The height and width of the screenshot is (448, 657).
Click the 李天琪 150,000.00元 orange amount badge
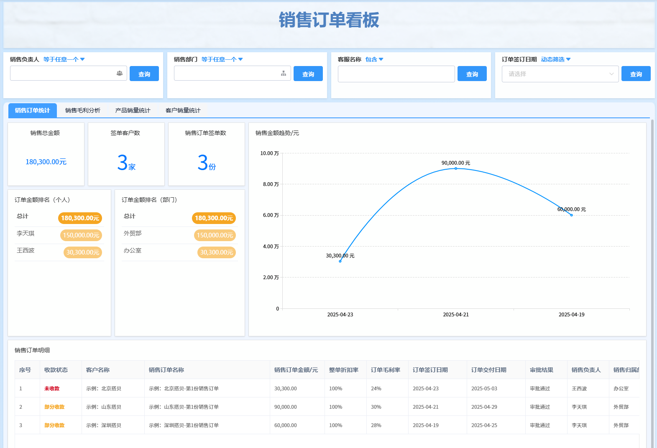pyautogui.click(x=81, y=235)
